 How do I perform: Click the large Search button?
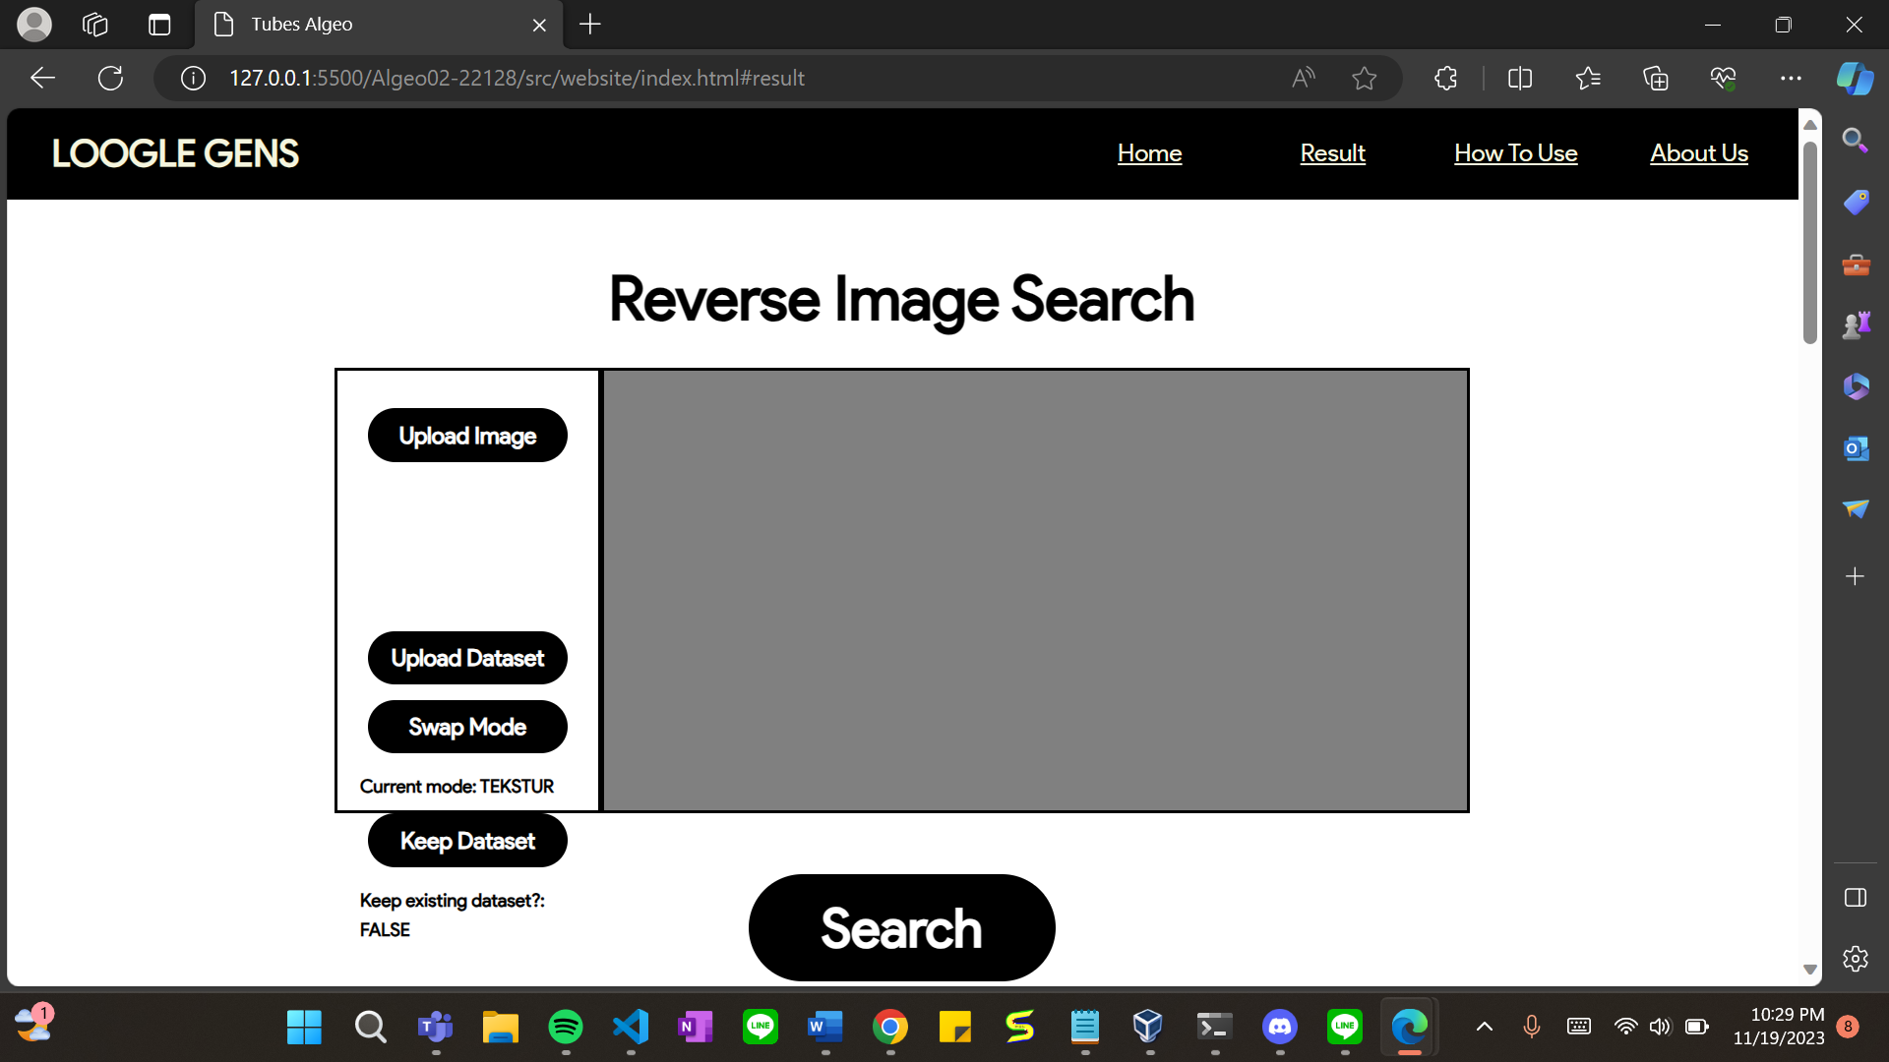coord(901,927)
